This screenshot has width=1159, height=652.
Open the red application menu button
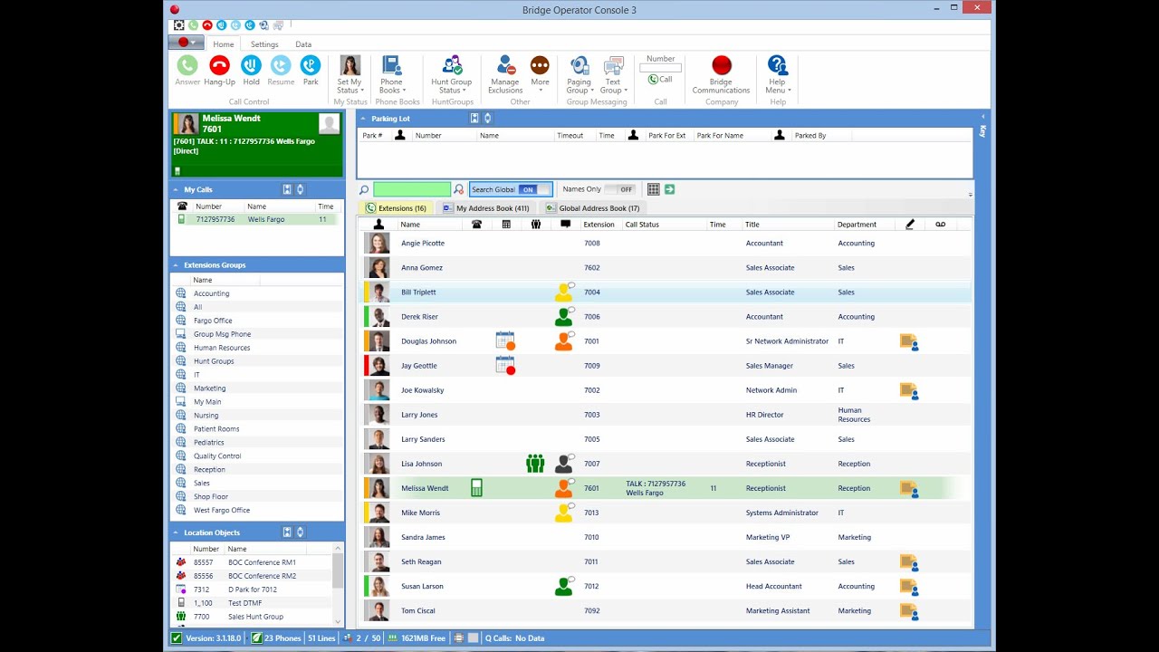click(187, 43)
